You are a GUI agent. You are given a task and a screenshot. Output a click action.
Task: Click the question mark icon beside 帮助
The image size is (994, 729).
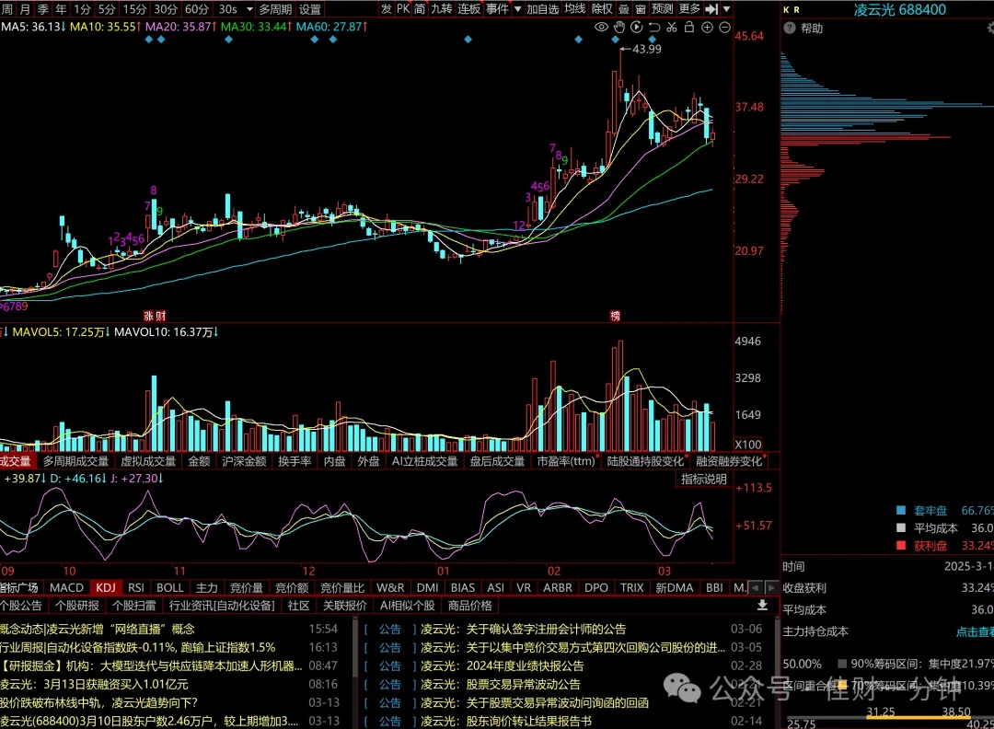tap(790, 28)
